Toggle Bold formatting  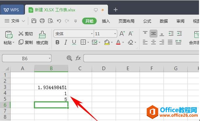coord(57,42)
